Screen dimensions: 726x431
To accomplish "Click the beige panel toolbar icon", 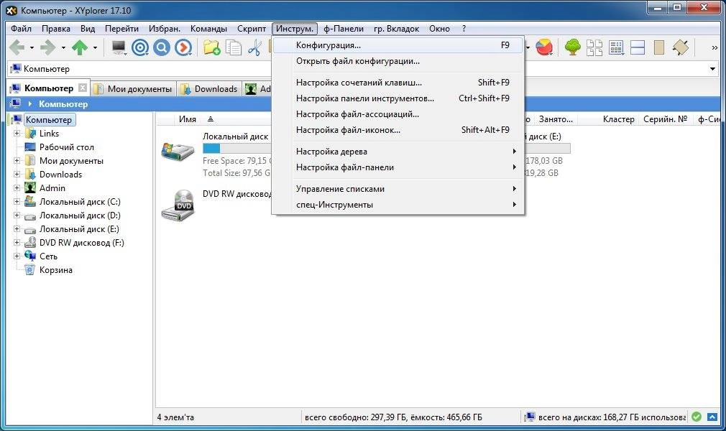I will coord(659,47).
